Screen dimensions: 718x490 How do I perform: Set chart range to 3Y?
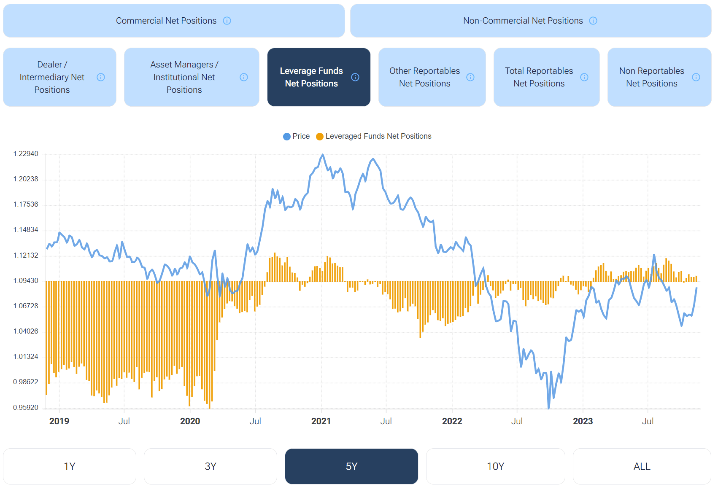coord(211,466)
